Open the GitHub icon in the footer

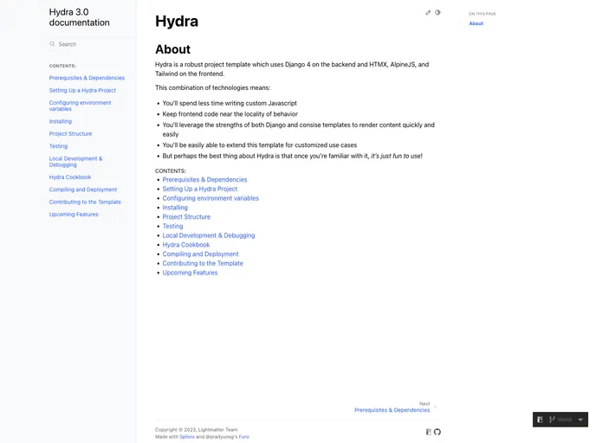click(x=437, y=432)
